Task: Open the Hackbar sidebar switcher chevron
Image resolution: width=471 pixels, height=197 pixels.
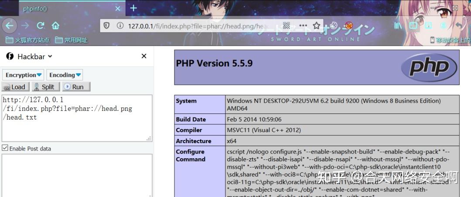Action: 50,56
